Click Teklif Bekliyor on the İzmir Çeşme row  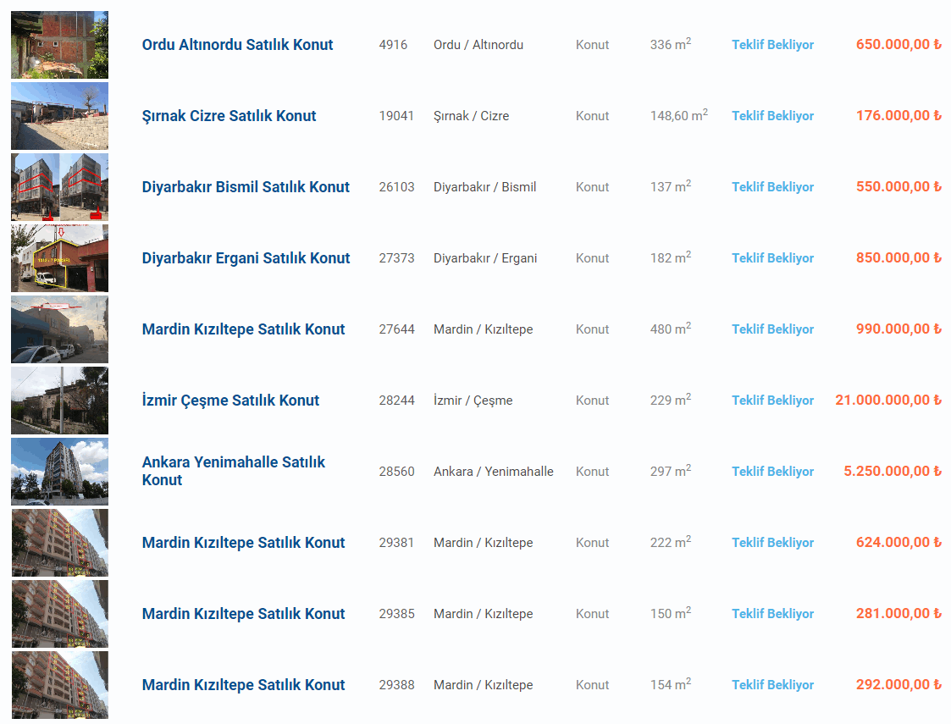(x=772, y=401)
